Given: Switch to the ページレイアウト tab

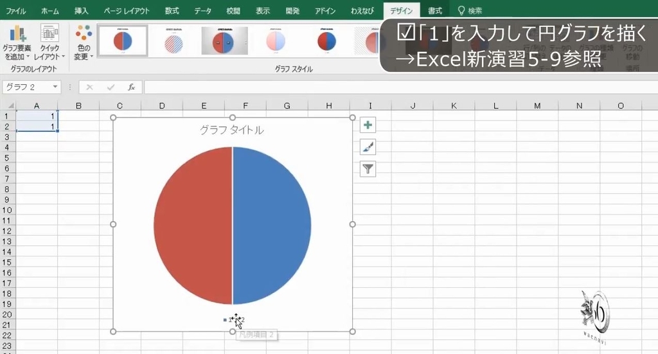Looking at the screenshot, I should pyautogui.click(x=127, y=11).
